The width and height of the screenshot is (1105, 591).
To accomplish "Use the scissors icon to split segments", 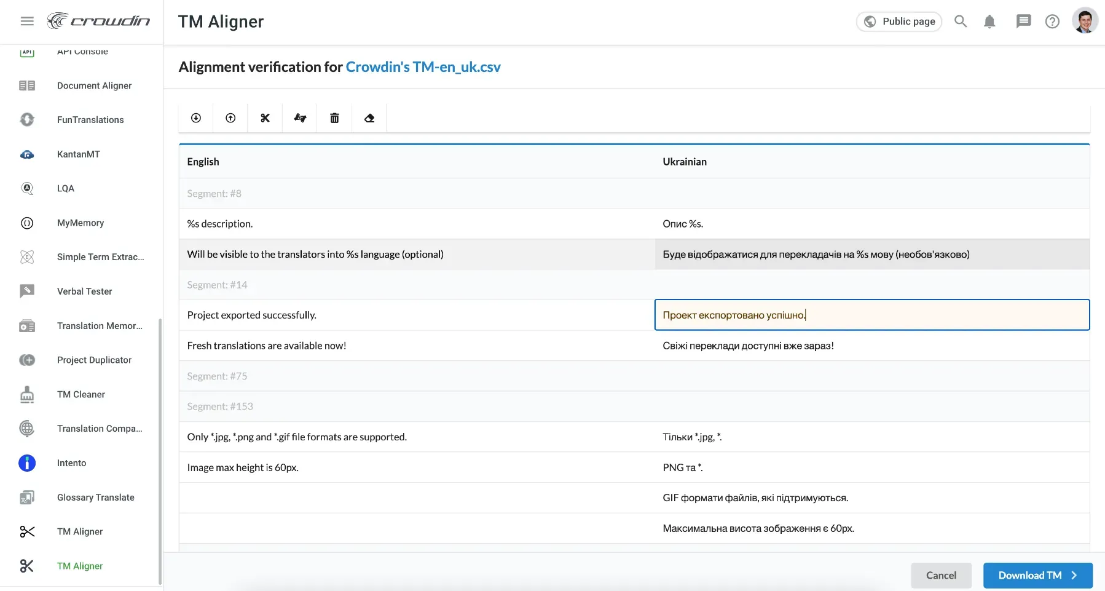I will click(264, 117).
